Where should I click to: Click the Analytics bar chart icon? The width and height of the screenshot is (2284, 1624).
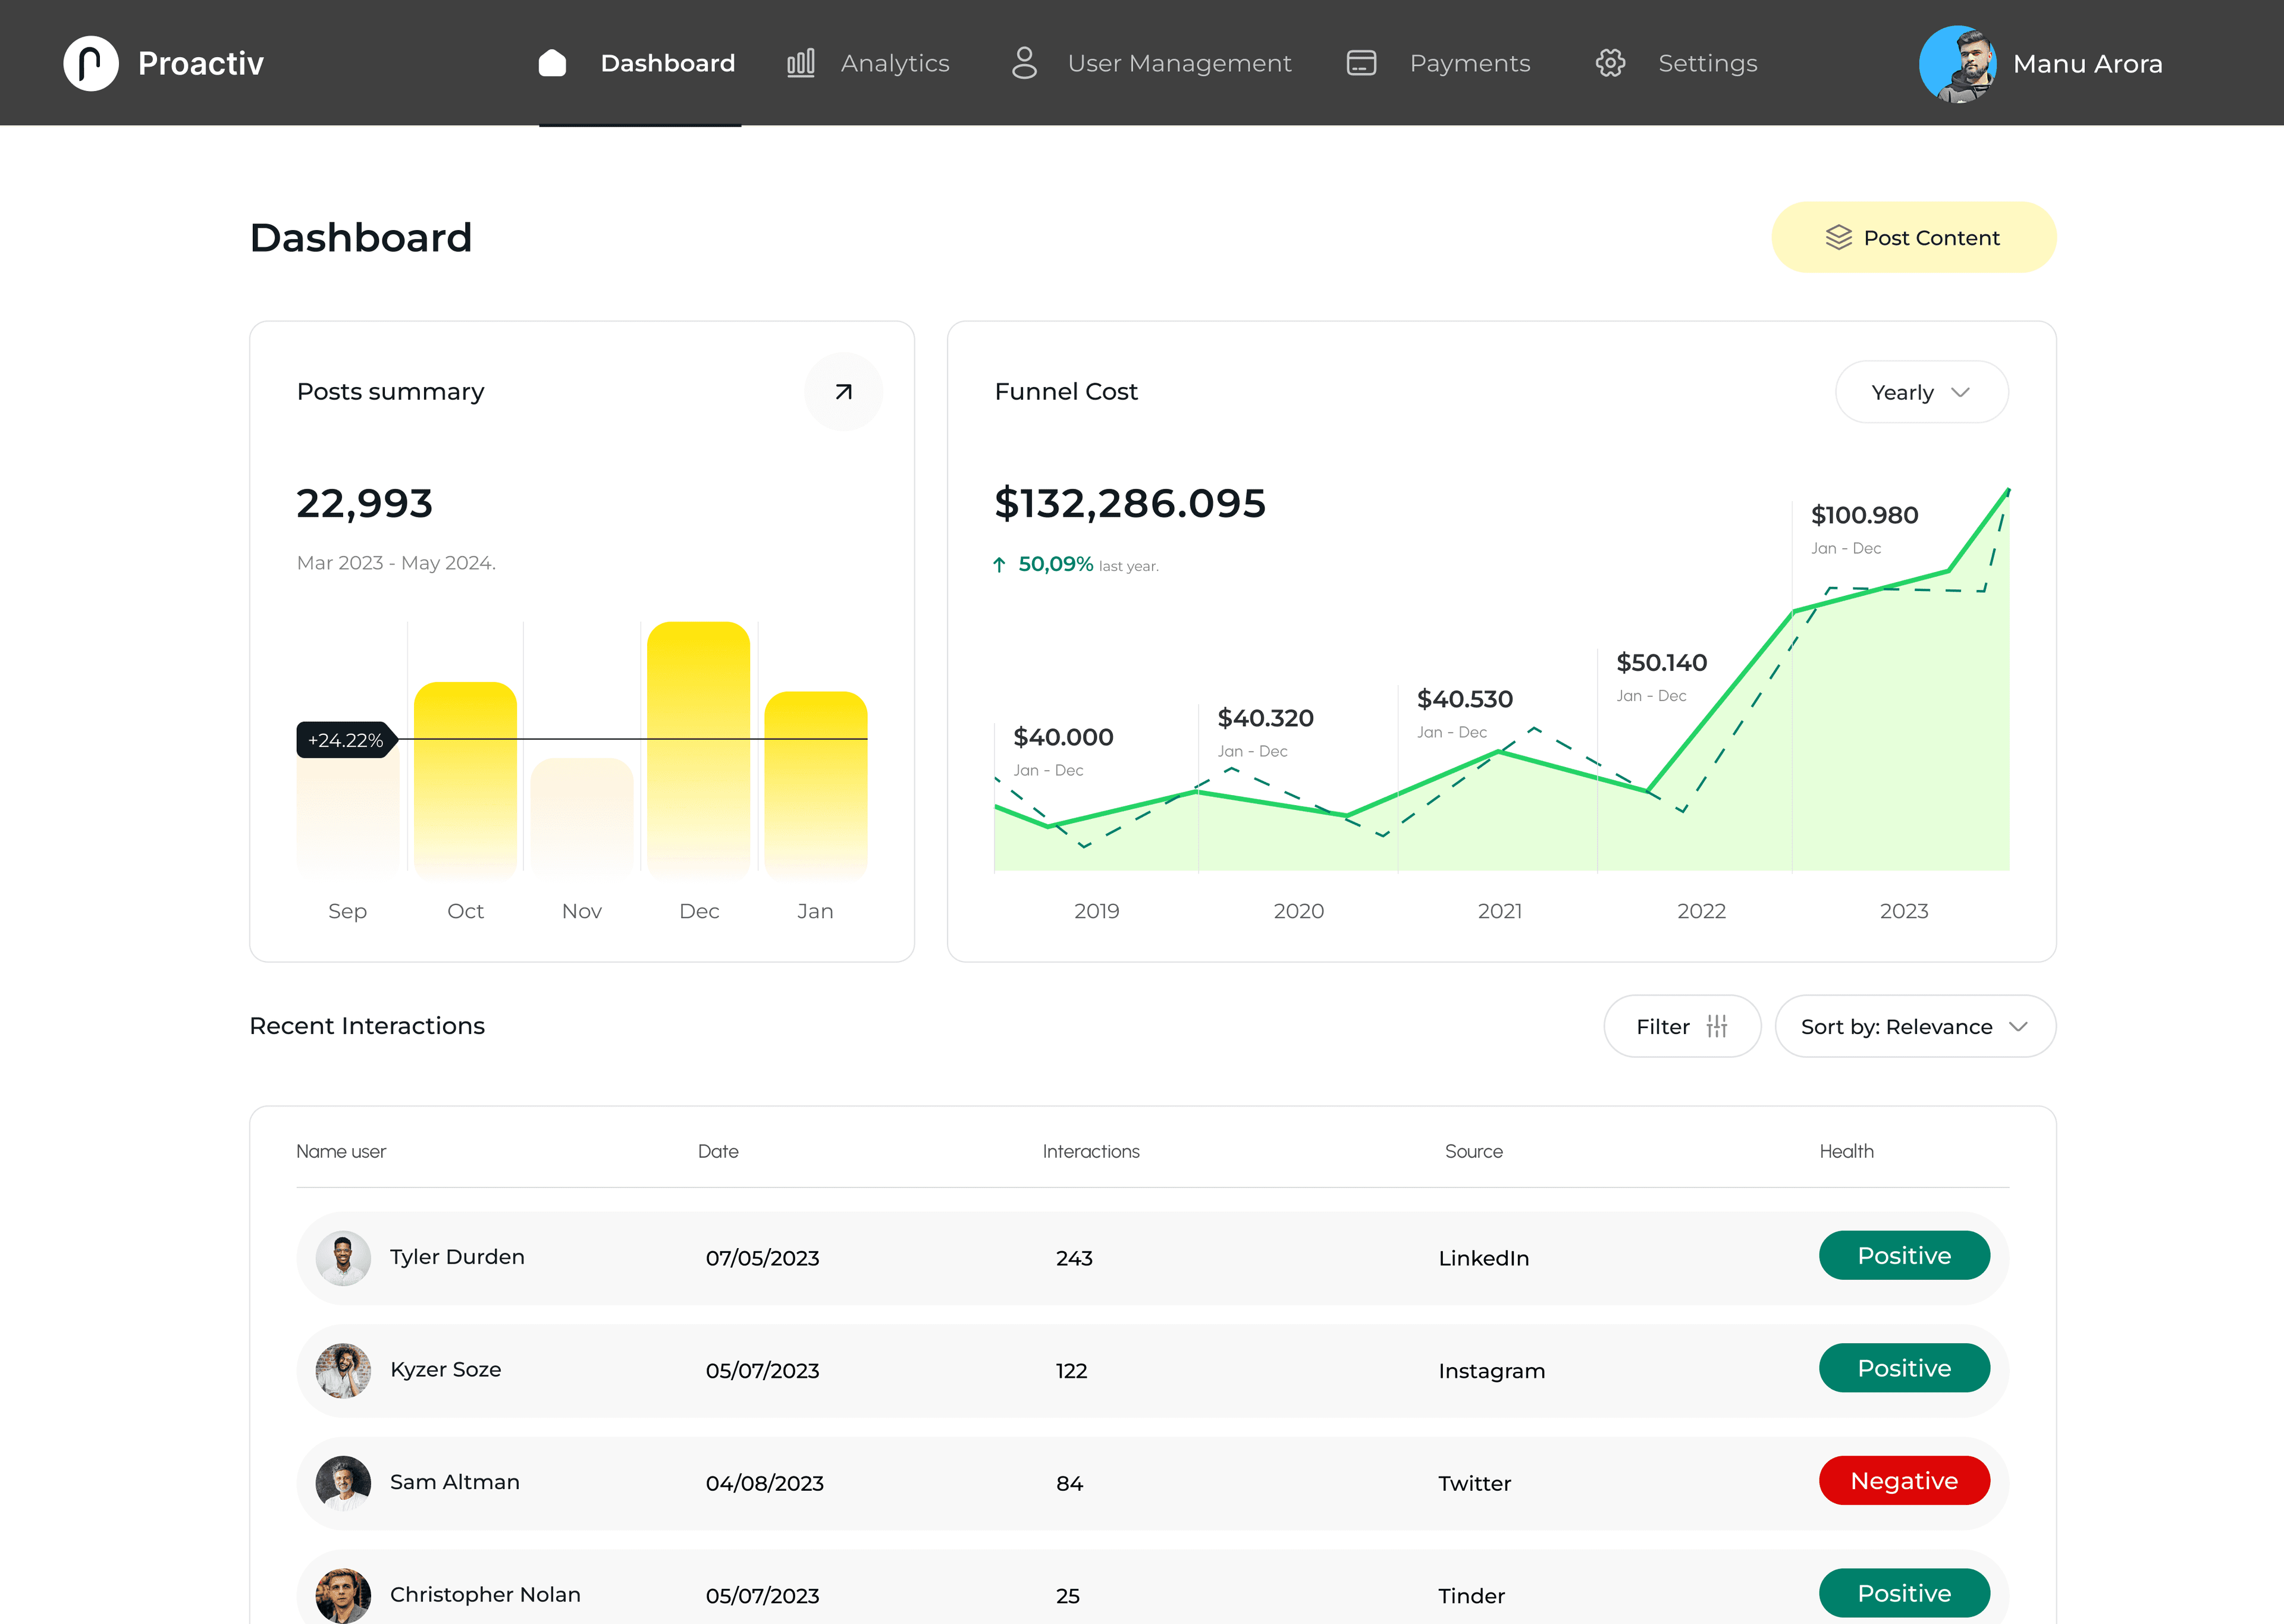pyautogui.click(x=800, y=62)
